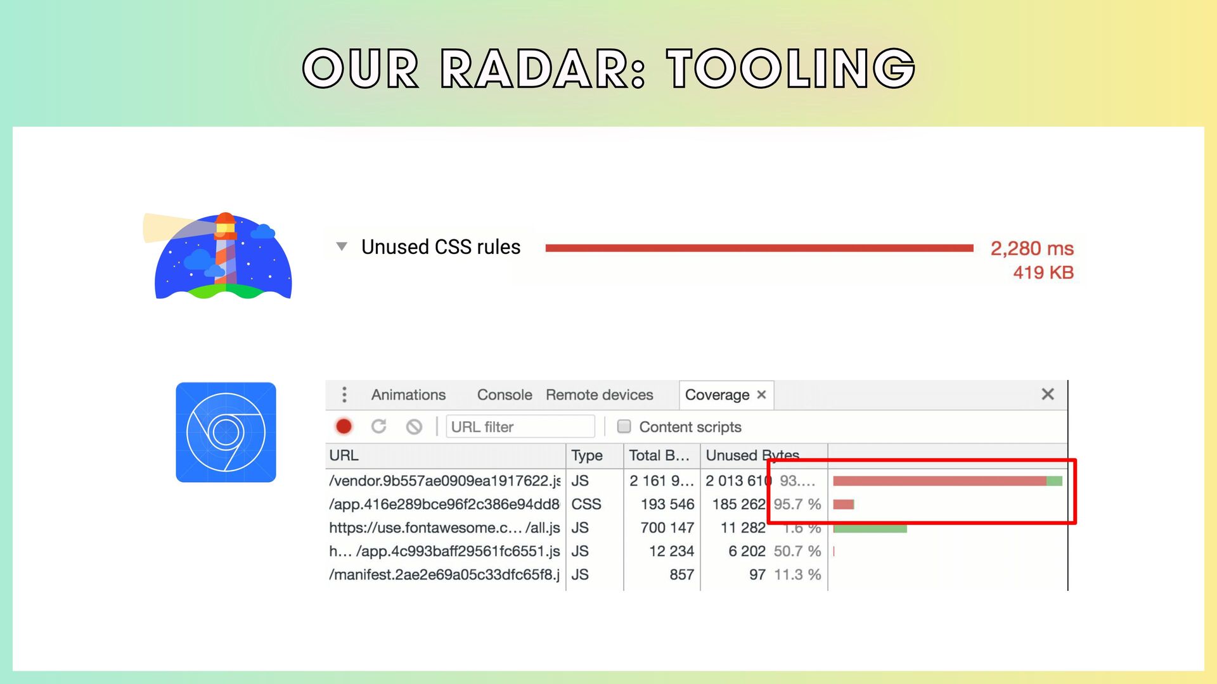Open the Remote devices tab
1217x684 pixels.
(599, 395)
